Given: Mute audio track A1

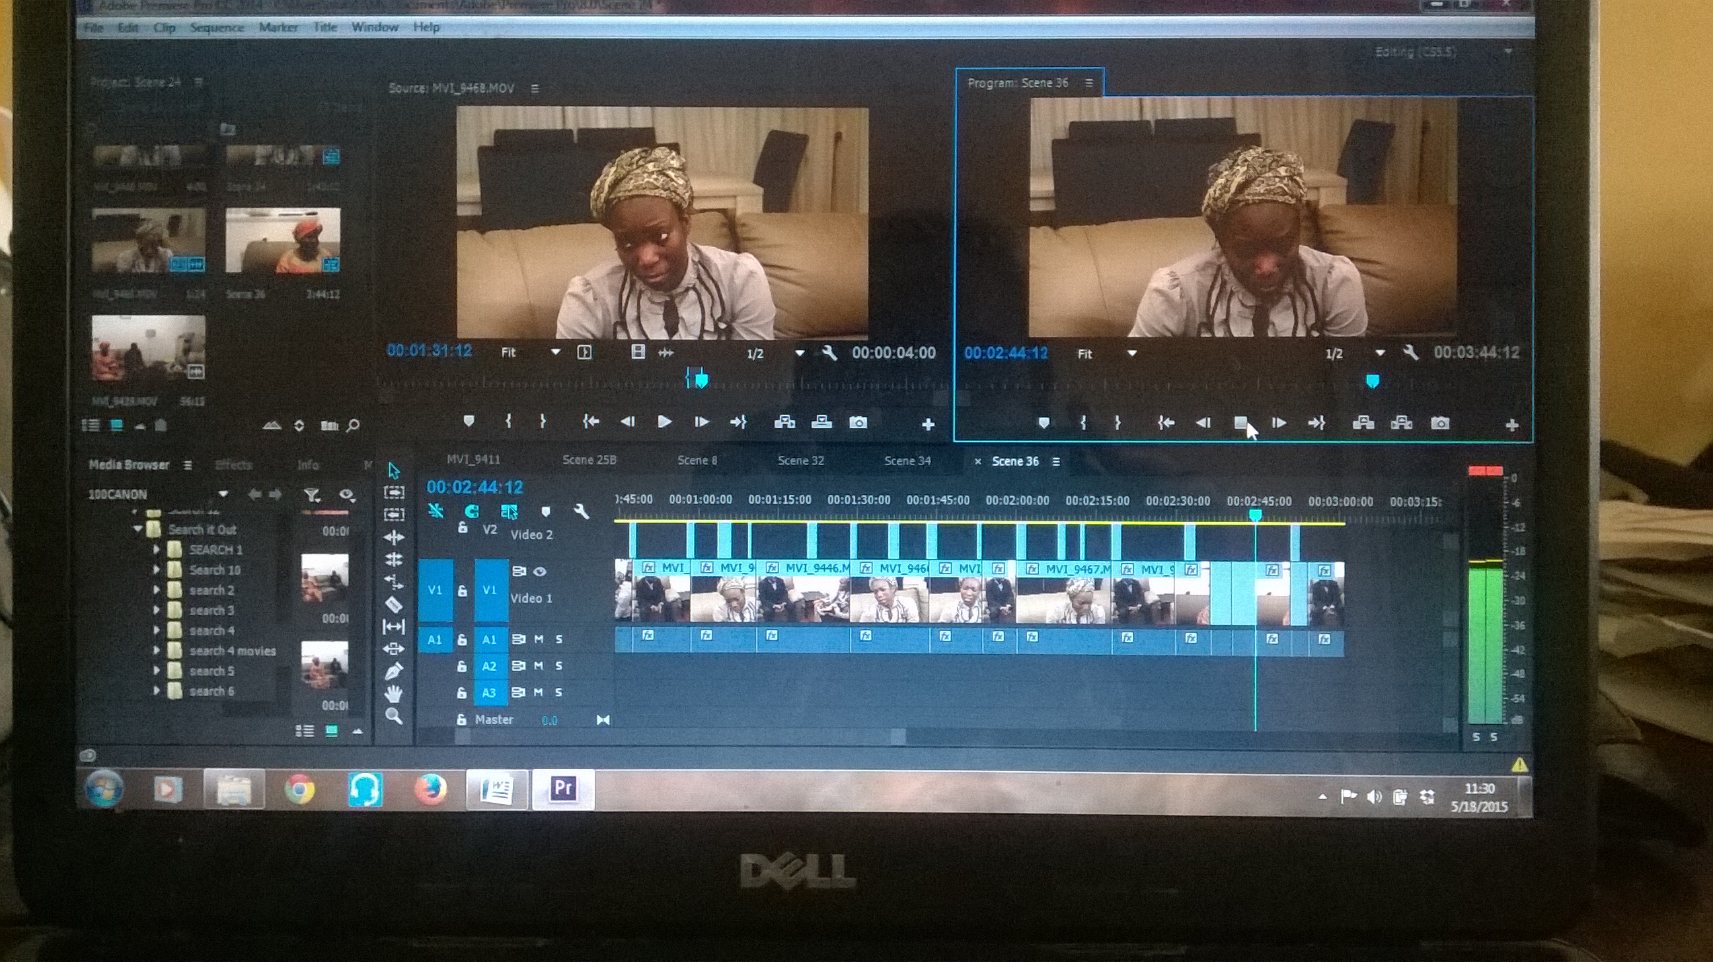Looking at the screenshot, I should coord(539,639).
